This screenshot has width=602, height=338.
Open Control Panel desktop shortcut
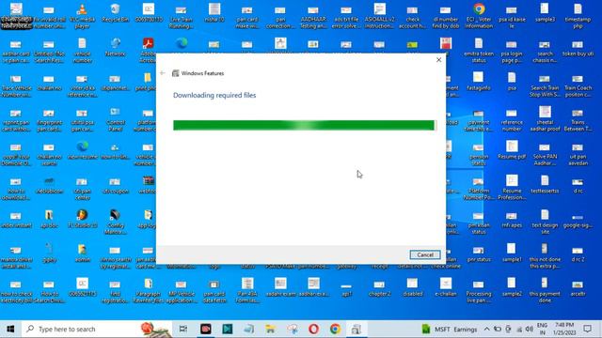115,119
